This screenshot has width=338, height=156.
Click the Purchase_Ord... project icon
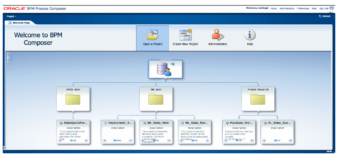click(x=227, y=123)
